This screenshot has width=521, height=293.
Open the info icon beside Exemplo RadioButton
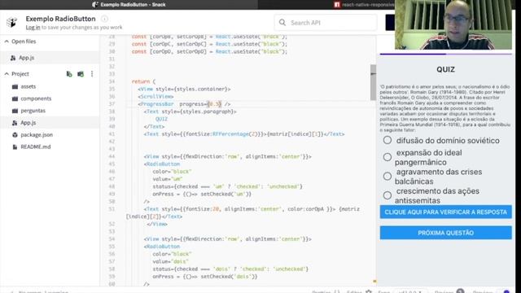coord(104,19)
